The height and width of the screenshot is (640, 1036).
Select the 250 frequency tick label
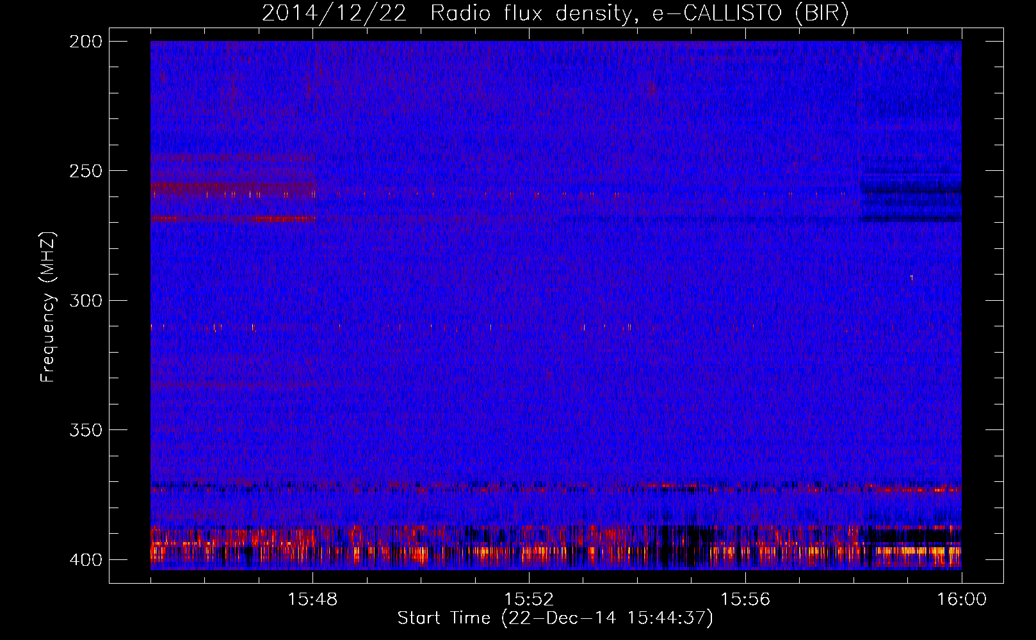click(85, 171)
